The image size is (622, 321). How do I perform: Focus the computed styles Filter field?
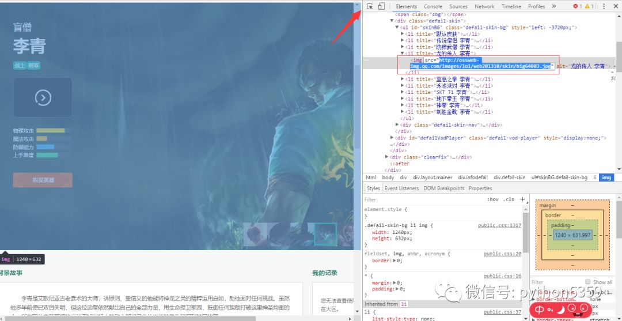click(556, 282)
